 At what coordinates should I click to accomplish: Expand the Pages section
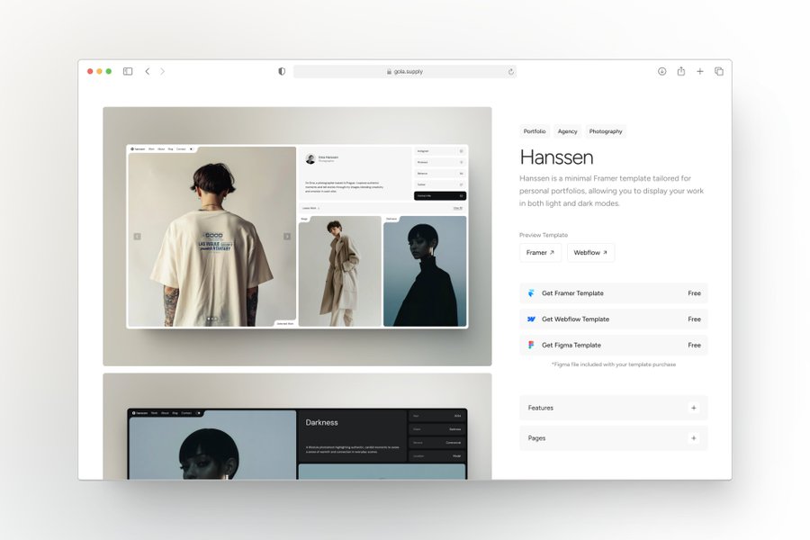click(x=613, y=437)
